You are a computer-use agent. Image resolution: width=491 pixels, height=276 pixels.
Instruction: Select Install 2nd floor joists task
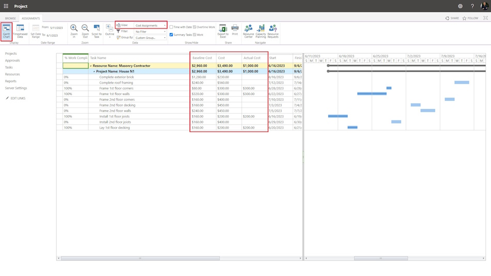(x=115, y=122)
